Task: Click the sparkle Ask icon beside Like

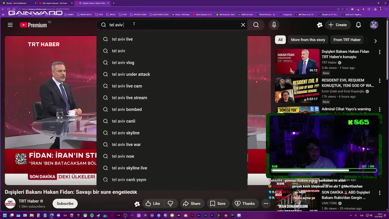Action: (137, 204)
